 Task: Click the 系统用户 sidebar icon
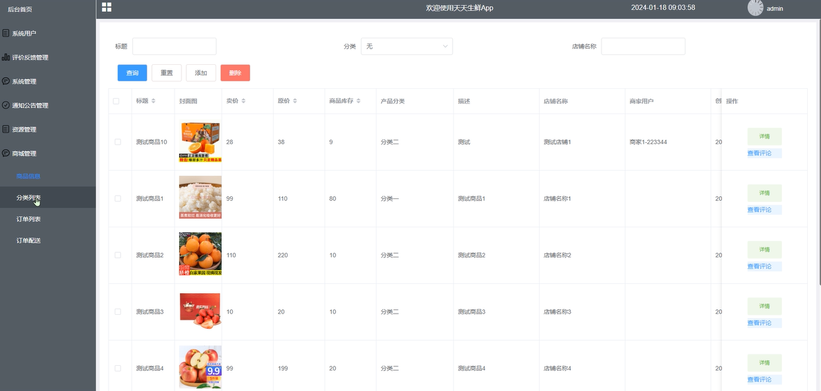(6, 33)
